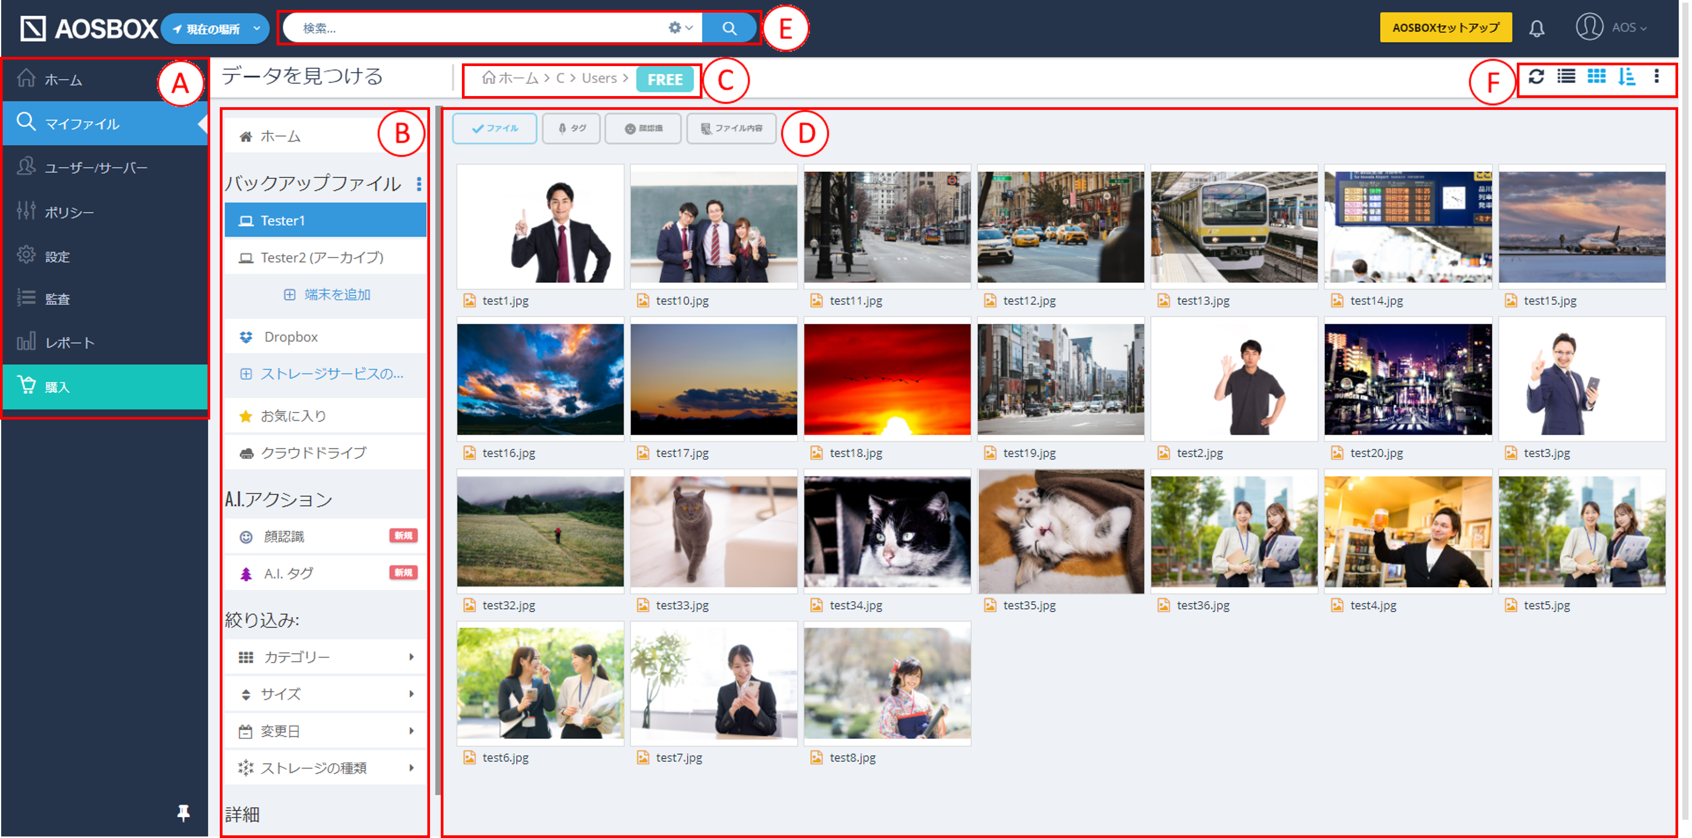Click C in the breadcrumb path
The width and height of the screenshot is (1692, 838).
560,78
